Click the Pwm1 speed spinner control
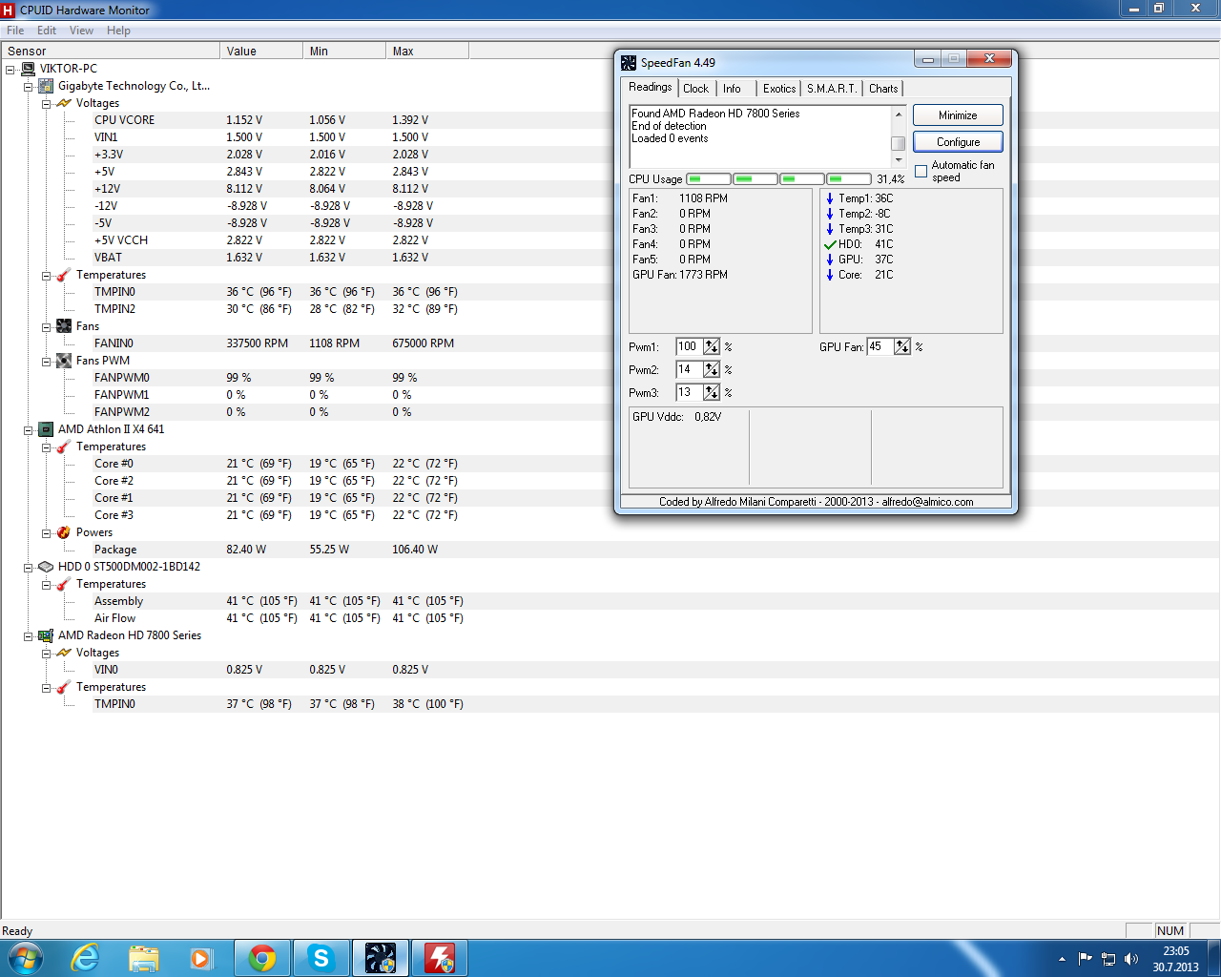This screenshot has height=977, width=1221. coord(712,347)
